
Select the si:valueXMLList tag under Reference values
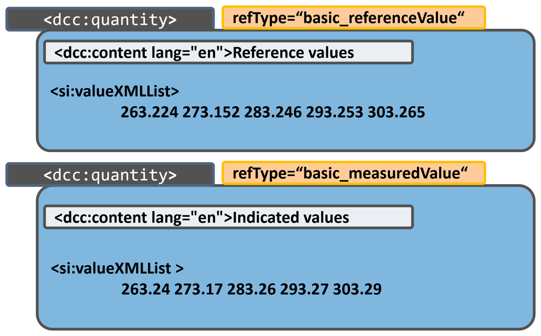pos(115,92)
